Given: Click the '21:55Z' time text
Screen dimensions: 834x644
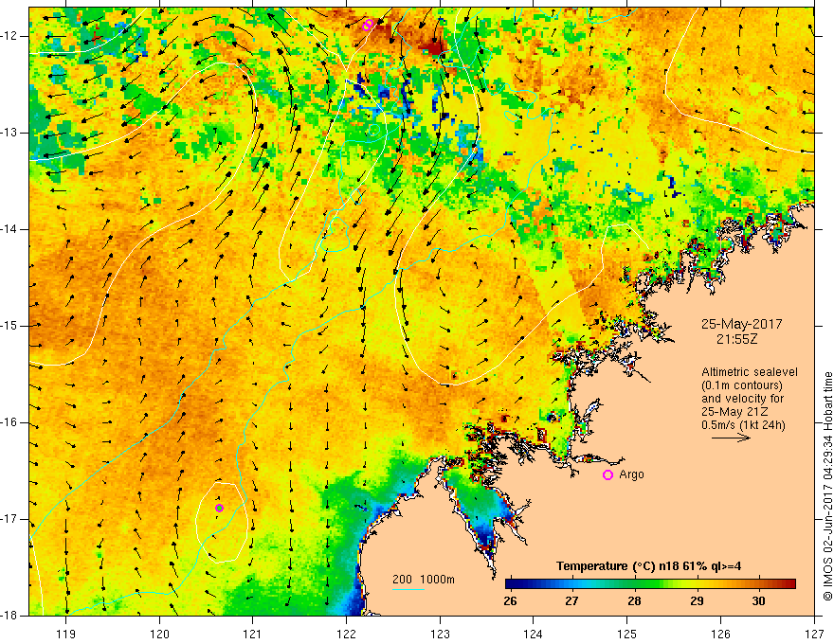Looking at the screenshot, I should pos(736,339).
